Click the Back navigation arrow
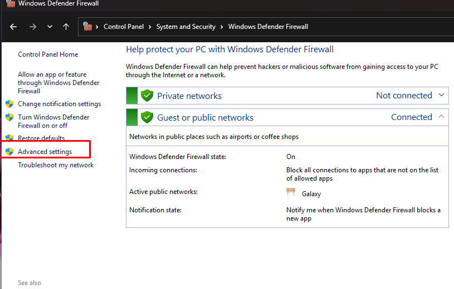This screenshot has width=454, height=289. pyautogui.click(x=13, y=27)
